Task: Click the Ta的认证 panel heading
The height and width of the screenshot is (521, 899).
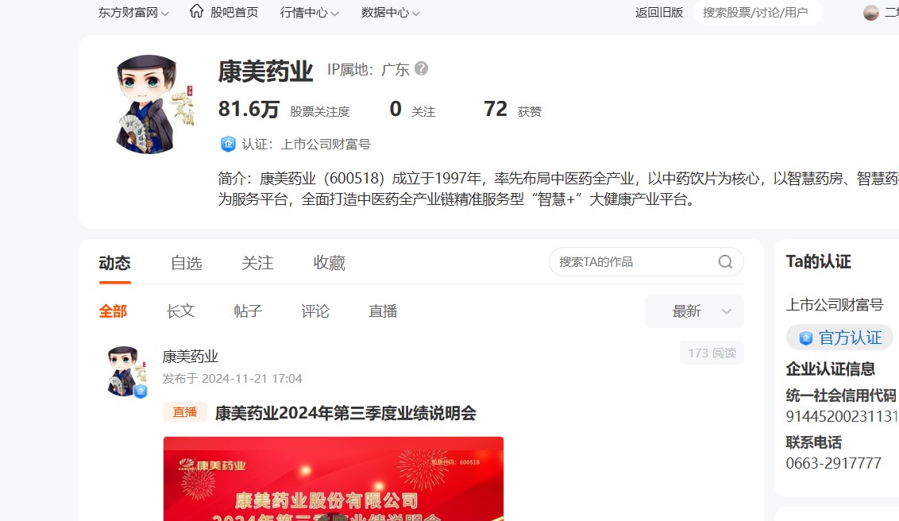Action: pyautogui.click(x=819, y=261)
